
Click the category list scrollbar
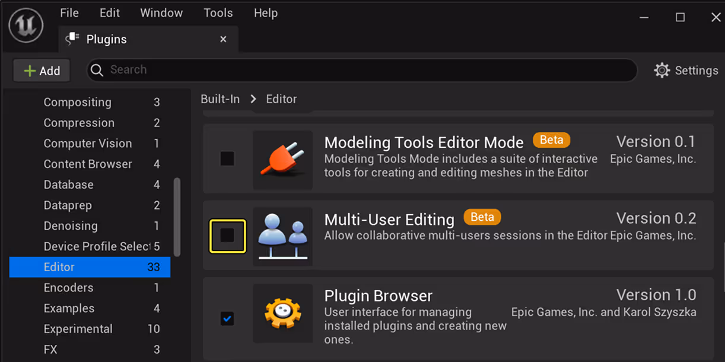(177, 217)
